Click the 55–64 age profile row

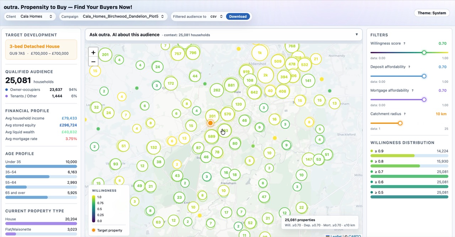pyautogui.click(x=41, y=184)
